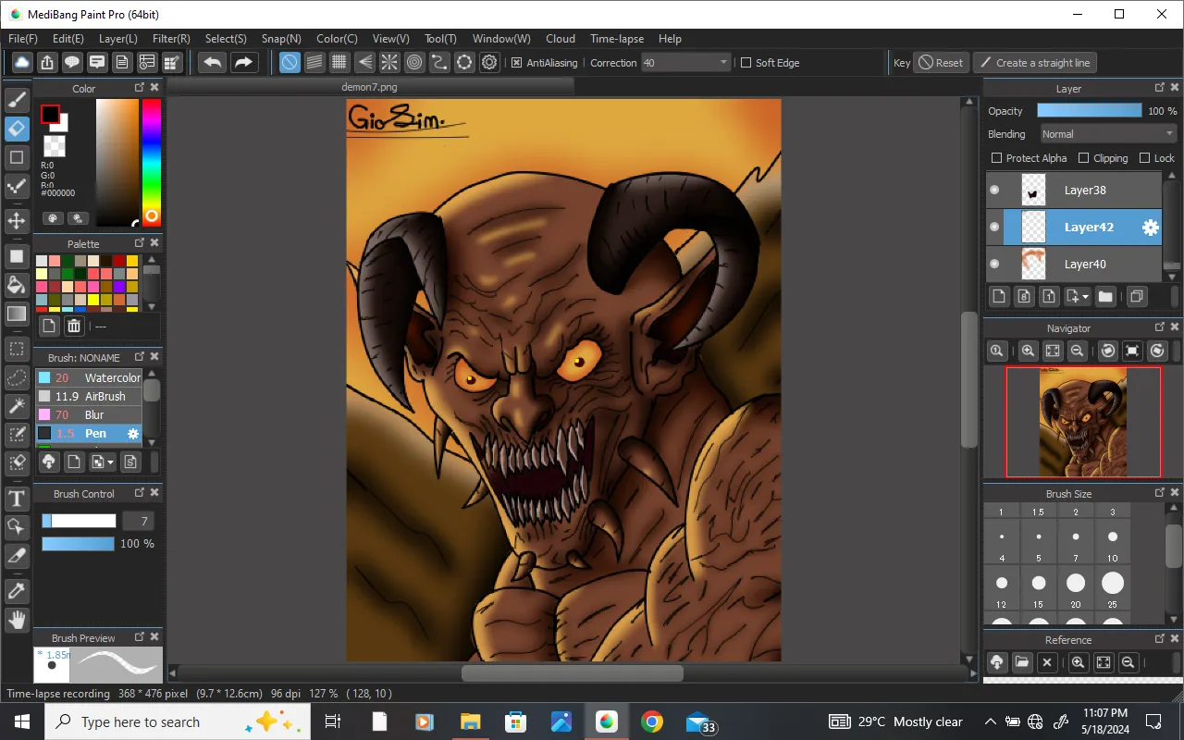
Task: Enable the crisscross grid snap
Action: 339,62
